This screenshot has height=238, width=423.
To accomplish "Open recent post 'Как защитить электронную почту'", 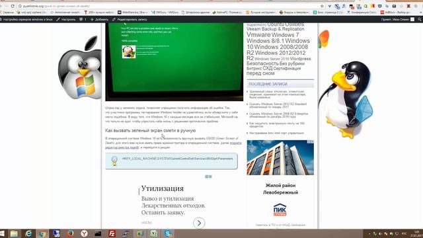I will [277, 125].
